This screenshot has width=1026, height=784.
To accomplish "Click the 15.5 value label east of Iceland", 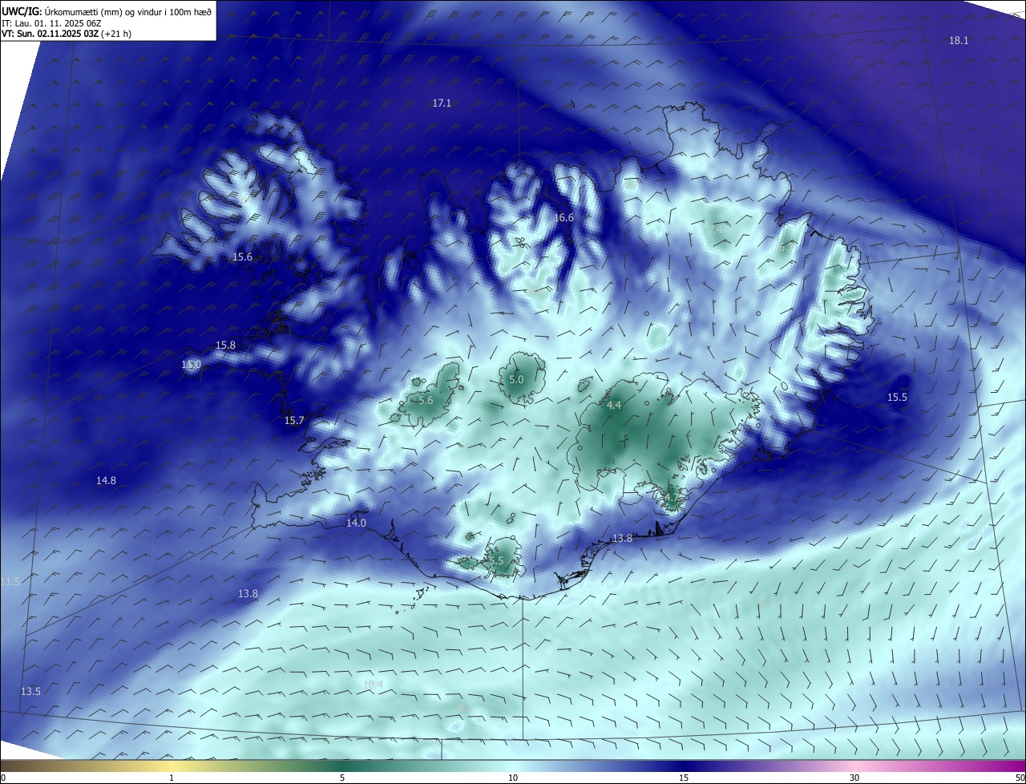I will [x=897, y=398].
